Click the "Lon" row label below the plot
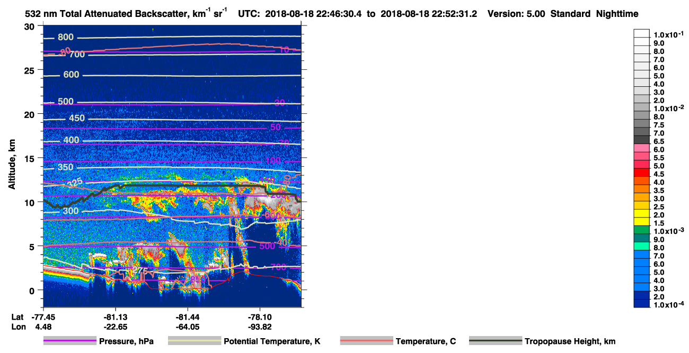This screenshot has width=689, height=353. click(x=18, y=327)
